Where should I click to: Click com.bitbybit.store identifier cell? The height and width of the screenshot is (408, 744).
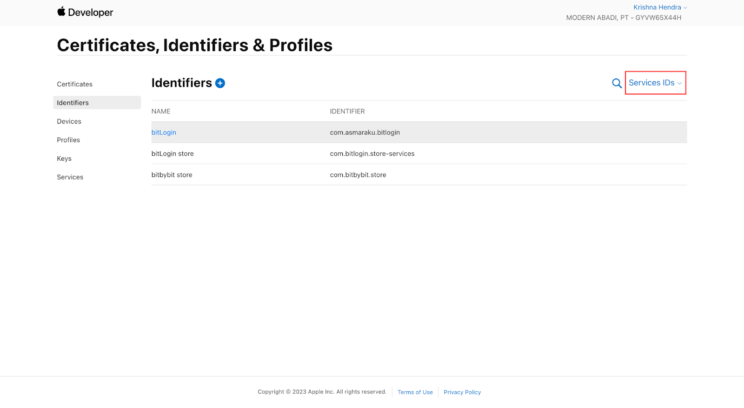coord(358,175)
